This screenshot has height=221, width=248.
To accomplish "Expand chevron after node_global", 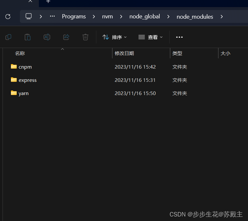I will click(168, 16).
